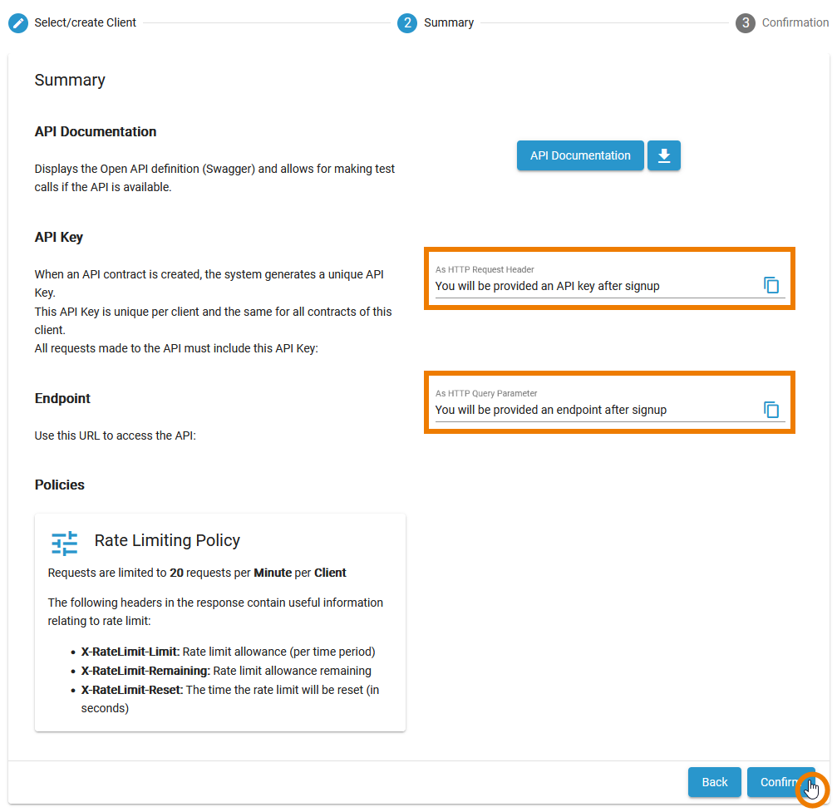Jump to the Confirmation step label

tap(795, 22)
